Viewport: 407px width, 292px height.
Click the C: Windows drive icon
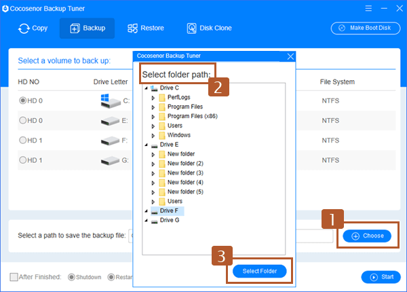click(111, 101)
